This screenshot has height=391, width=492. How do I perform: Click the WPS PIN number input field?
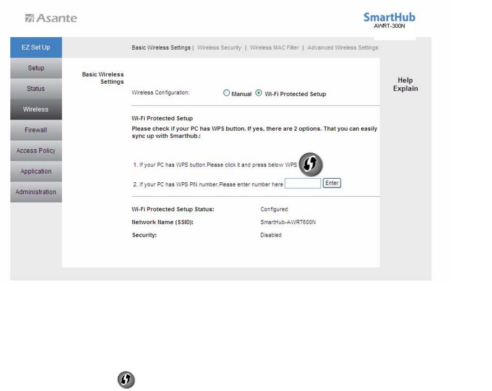(303, 183)
